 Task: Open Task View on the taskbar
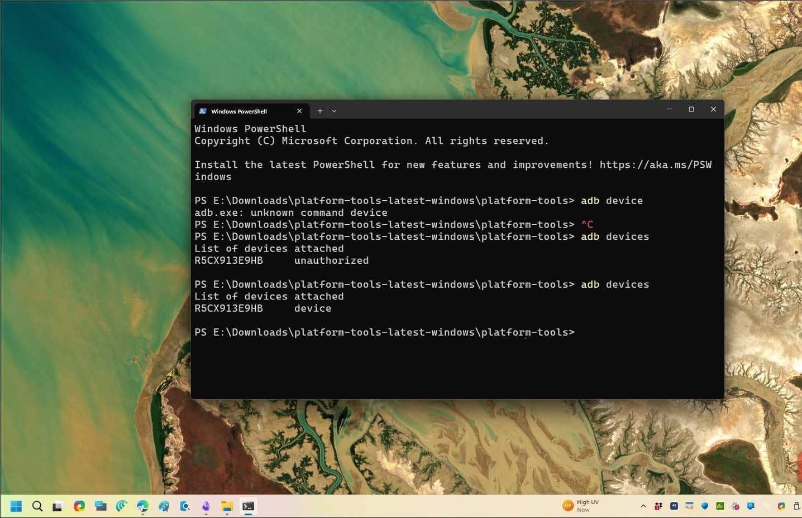coord(58,506)
